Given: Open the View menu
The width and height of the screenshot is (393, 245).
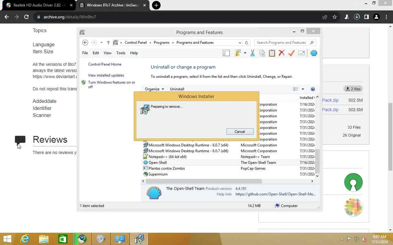Looking at the screenshot, I should click(x=107, y=53).
